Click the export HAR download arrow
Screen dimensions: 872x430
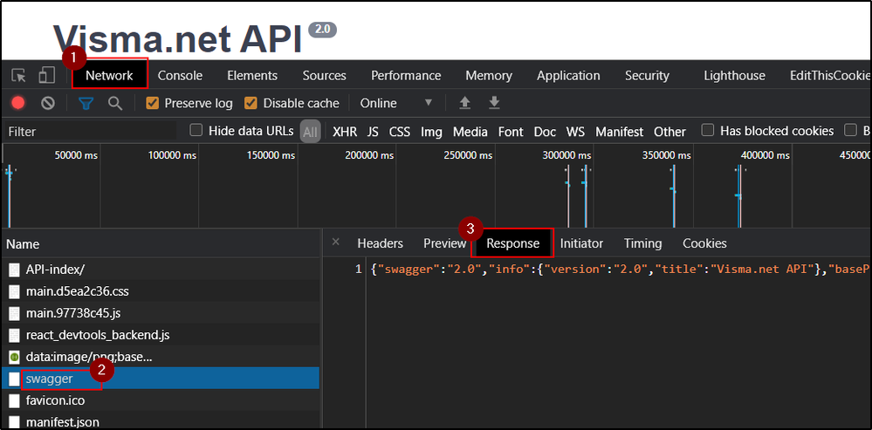click(494, 103)
